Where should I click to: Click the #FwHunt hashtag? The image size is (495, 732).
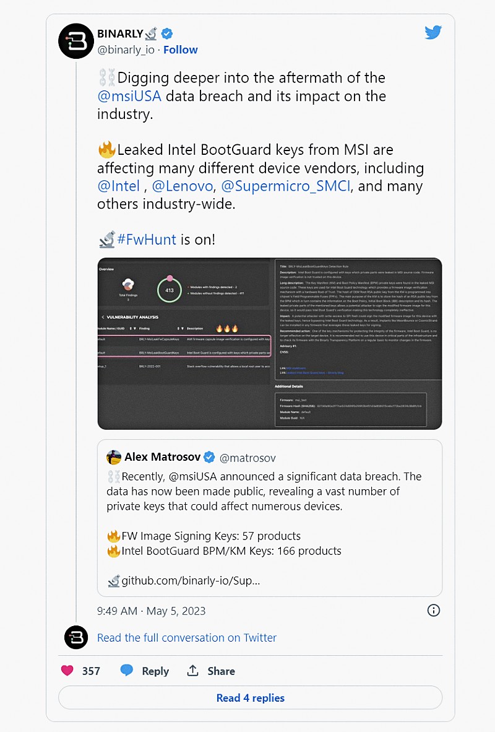coord(147,239)
